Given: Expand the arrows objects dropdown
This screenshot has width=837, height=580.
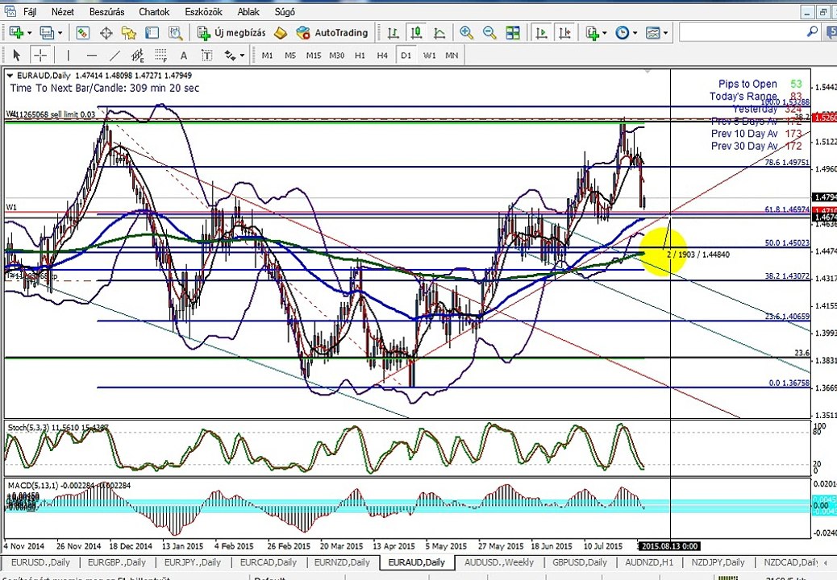Looking at the screenshot, I should [243, 55].
